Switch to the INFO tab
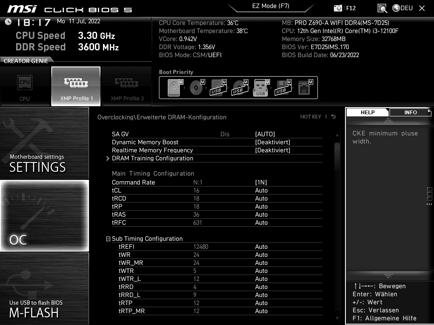Screen dimensions: 434x325 click(410, 112)
